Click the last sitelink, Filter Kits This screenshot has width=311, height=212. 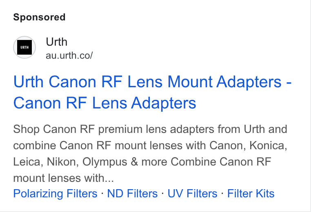pos(251,193)
